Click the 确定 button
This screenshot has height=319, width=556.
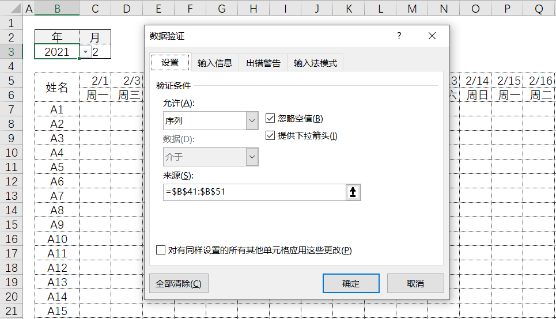pyautogui.click(x=351, y=283)
